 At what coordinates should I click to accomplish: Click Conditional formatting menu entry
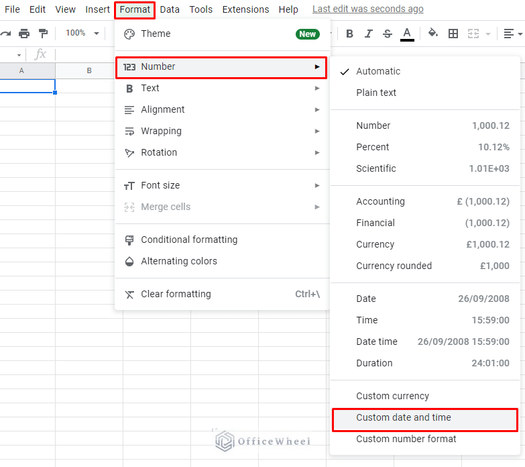coord(189,240)
